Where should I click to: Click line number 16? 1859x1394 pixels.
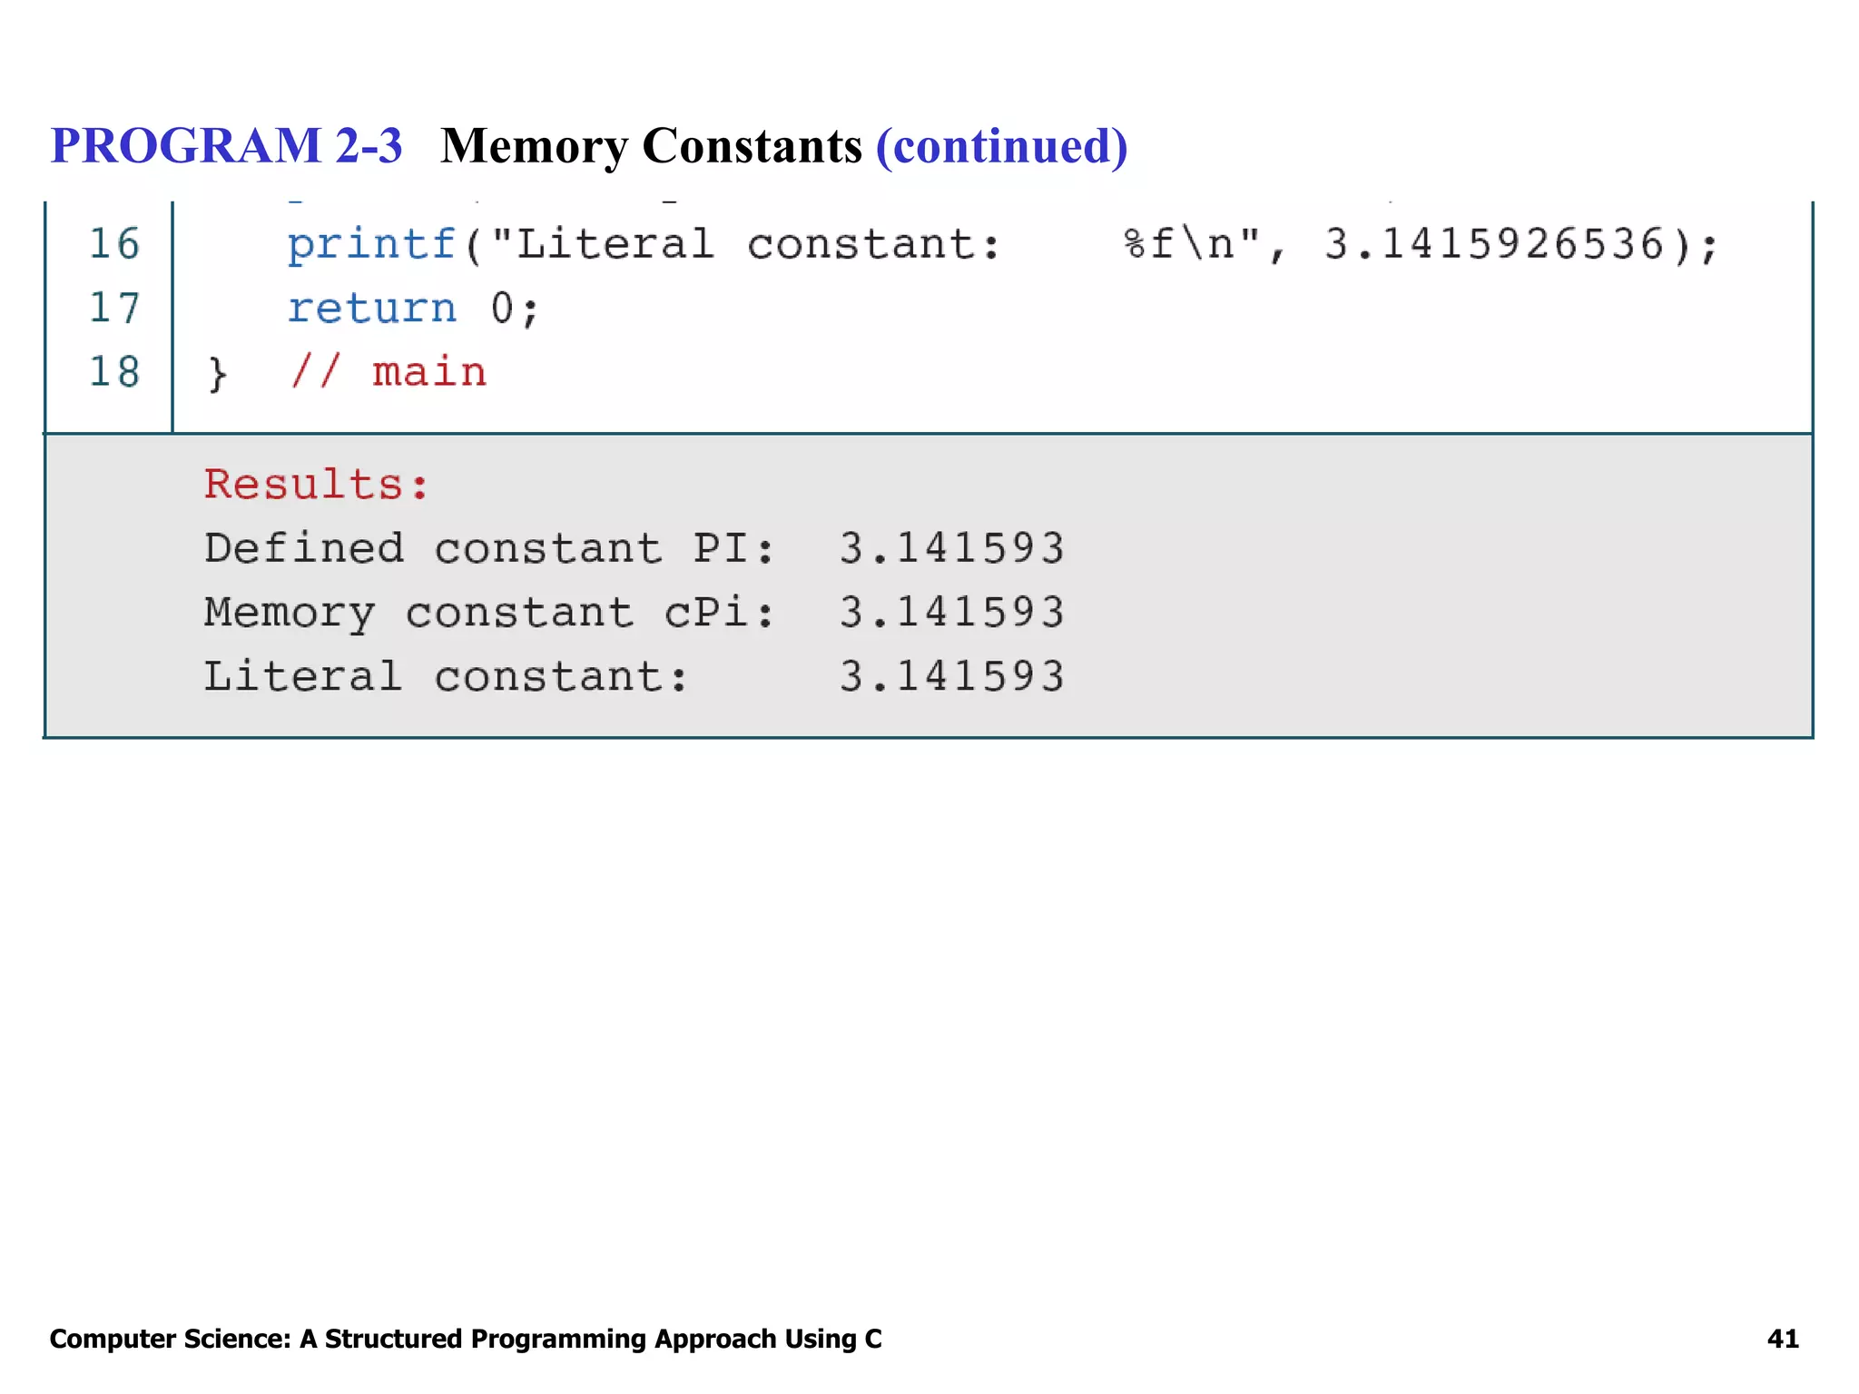[114, 244]
